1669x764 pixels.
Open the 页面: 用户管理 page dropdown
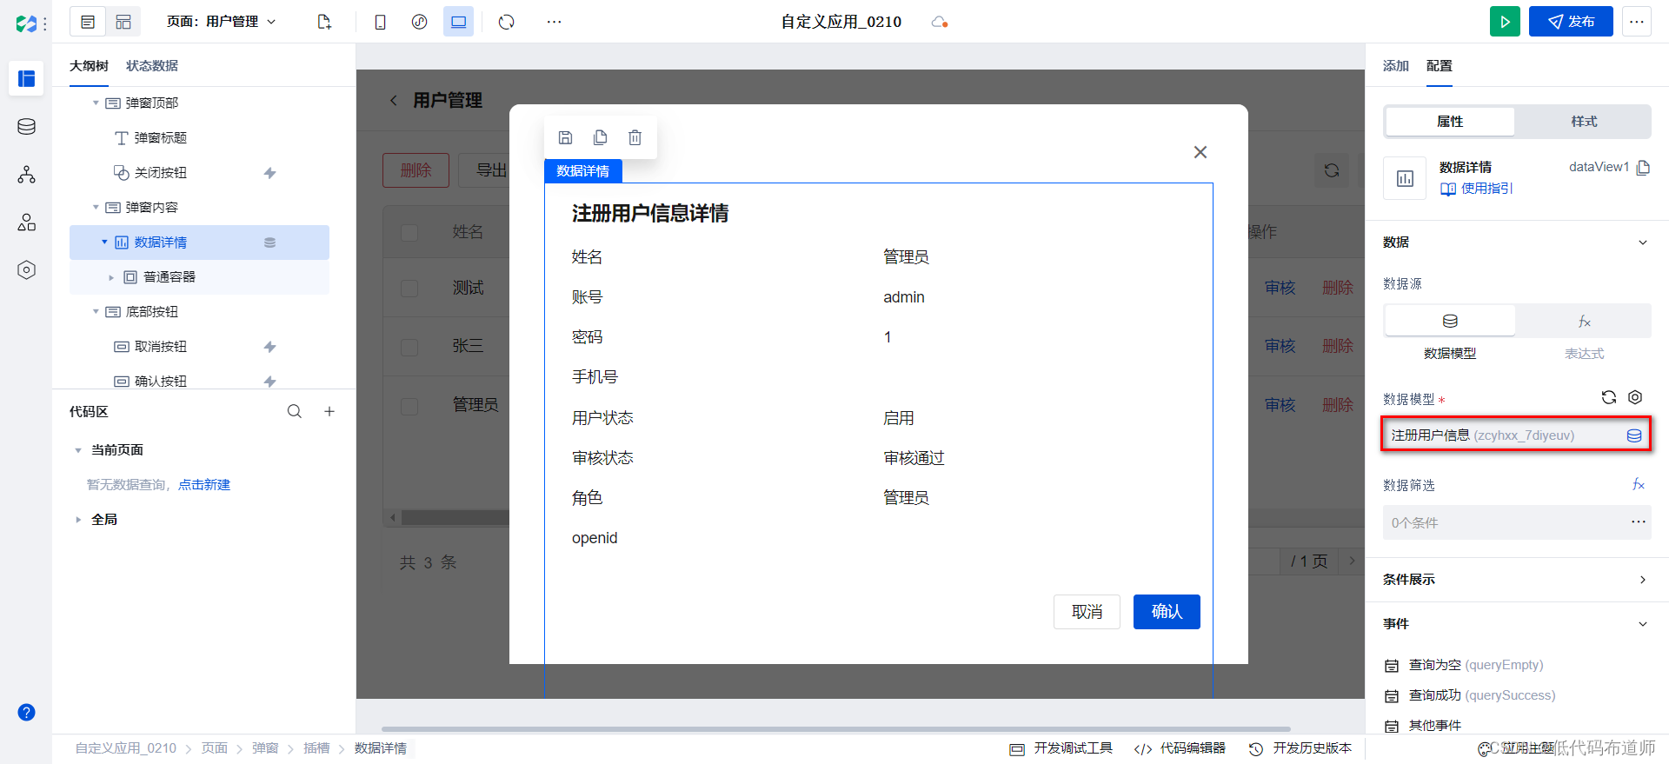coord(222,22)
